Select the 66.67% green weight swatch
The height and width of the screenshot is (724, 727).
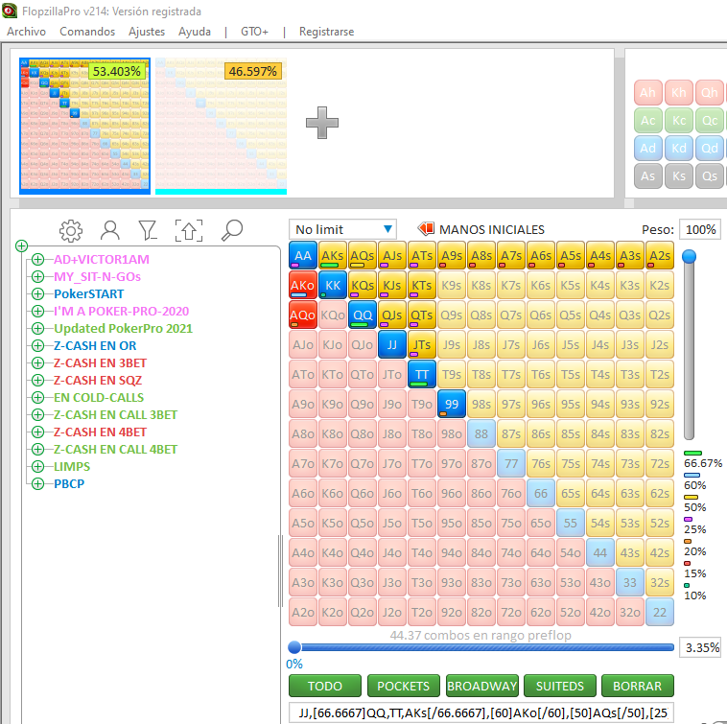point(692,453)
